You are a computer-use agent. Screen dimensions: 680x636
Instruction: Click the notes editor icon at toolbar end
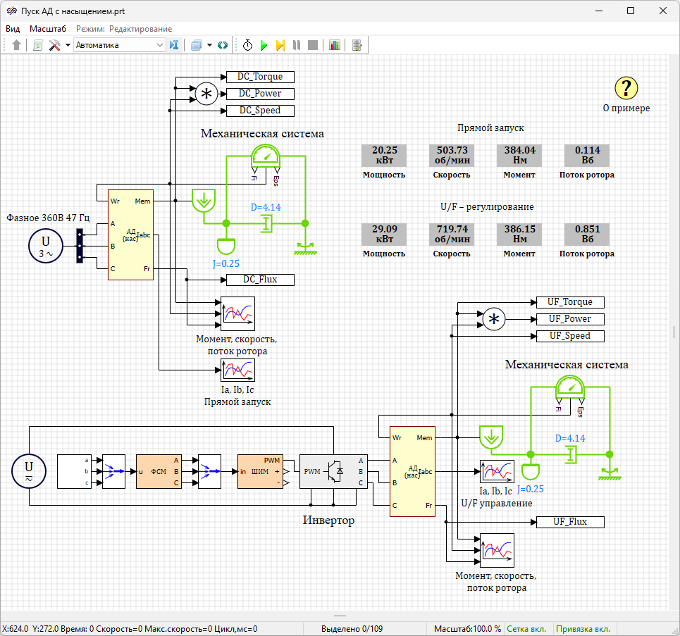coord(357,45)
